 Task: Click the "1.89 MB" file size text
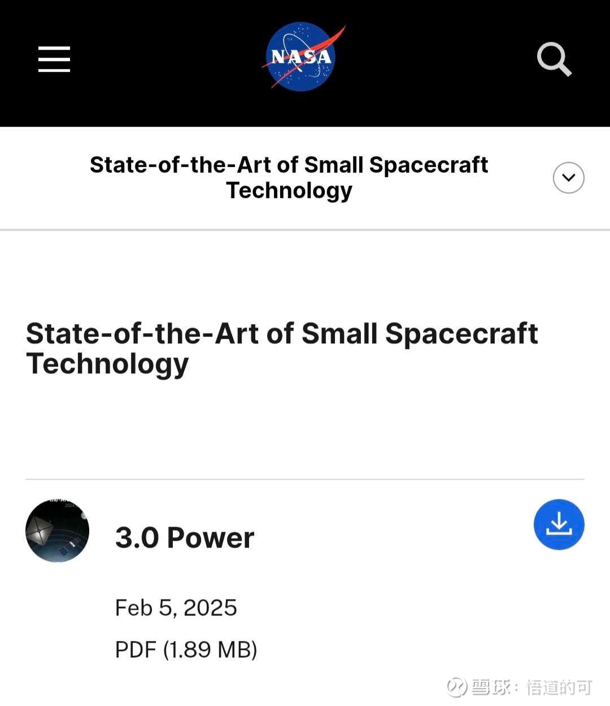210,649
